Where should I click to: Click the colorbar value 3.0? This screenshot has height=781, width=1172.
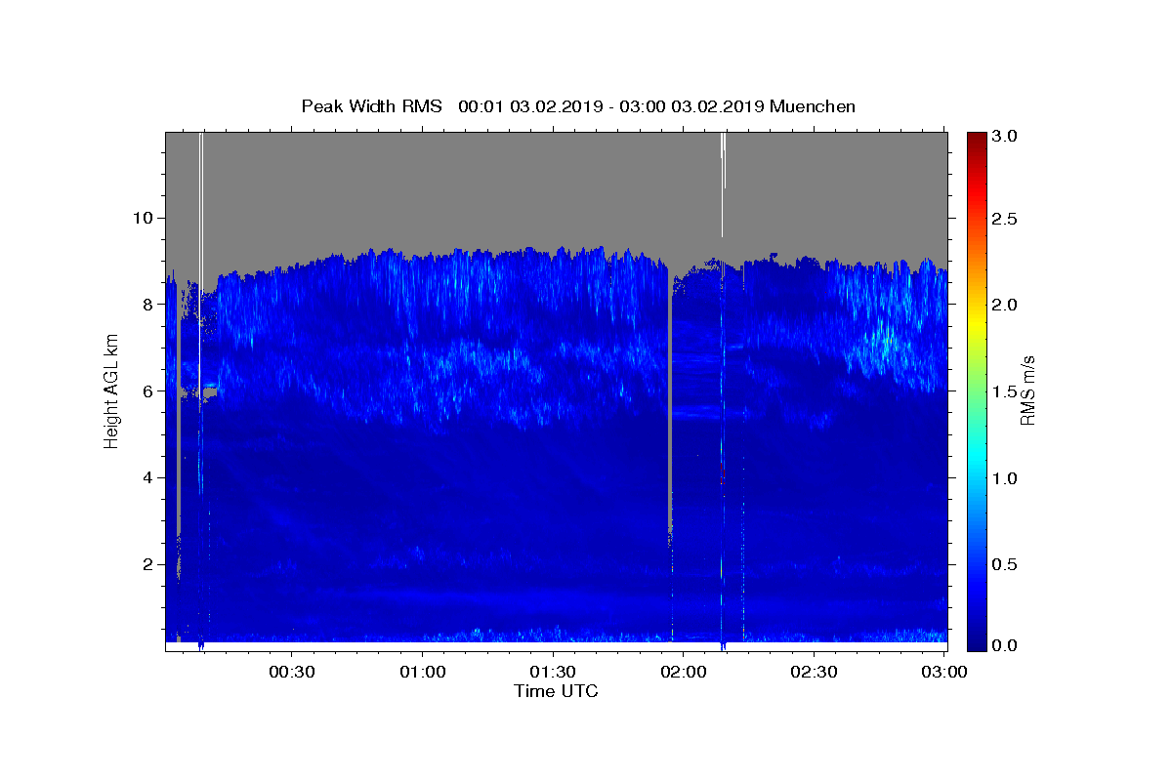1005,137
